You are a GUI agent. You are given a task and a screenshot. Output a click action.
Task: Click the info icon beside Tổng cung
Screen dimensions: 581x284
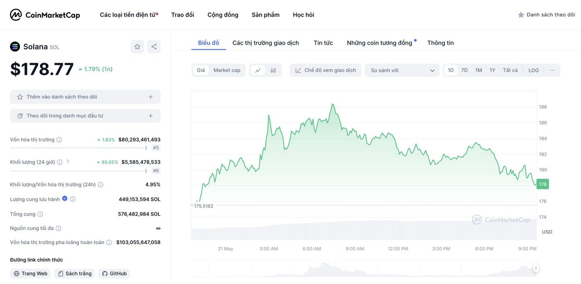[40, 214]
